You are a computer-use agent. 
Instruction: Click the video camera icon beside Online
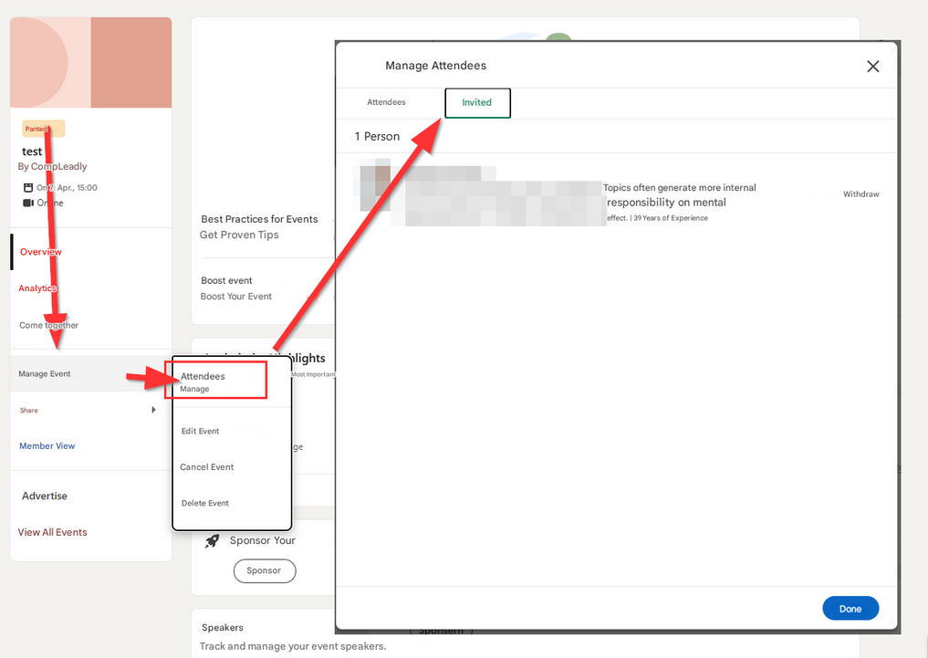(x=28, y=203)
